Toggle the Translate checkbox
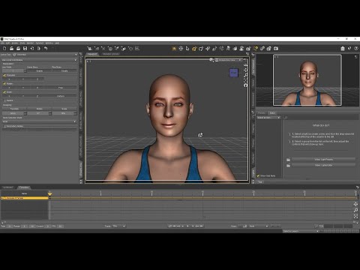Viewport: 360px width, 270px height. 4,75
